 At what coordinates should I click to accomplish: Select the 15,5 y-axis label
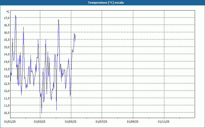[7, 40]
